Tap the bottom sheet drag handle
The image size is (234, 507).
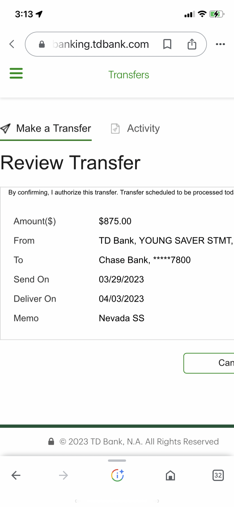point(117,461)
